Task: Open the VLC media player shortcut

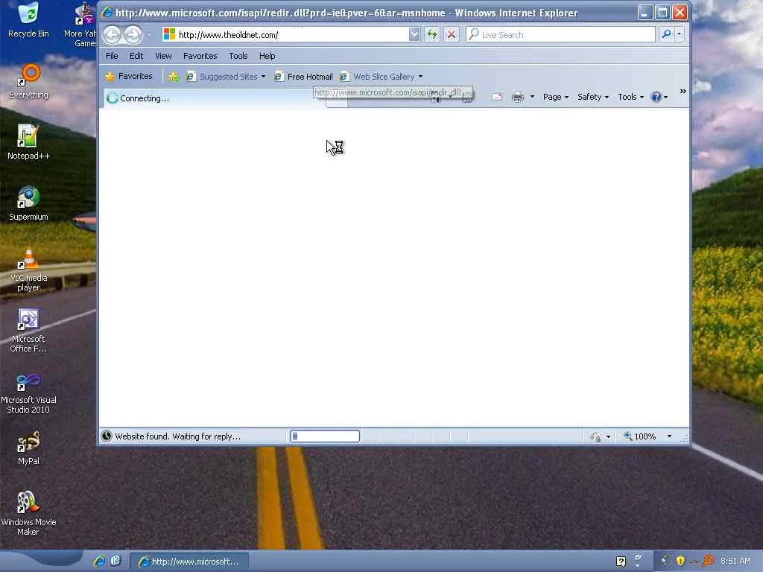Action: pos(28,270)
